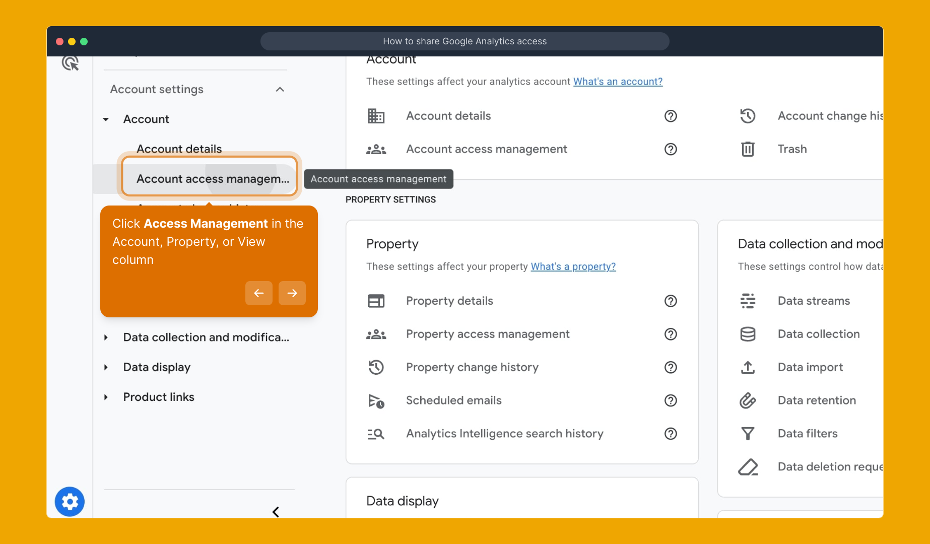This screenshot has width=930, height=544.
Task: Expand the Product links section
Action: pyautogui.click(x=106, y=397)
